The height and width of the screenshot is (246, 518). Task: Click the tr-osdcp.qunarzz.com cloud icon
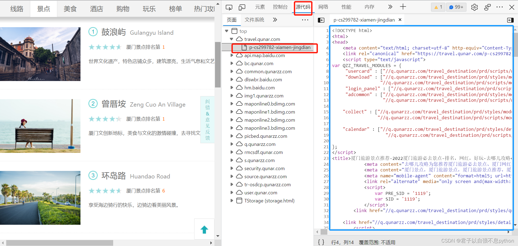[x=239, y=184]
